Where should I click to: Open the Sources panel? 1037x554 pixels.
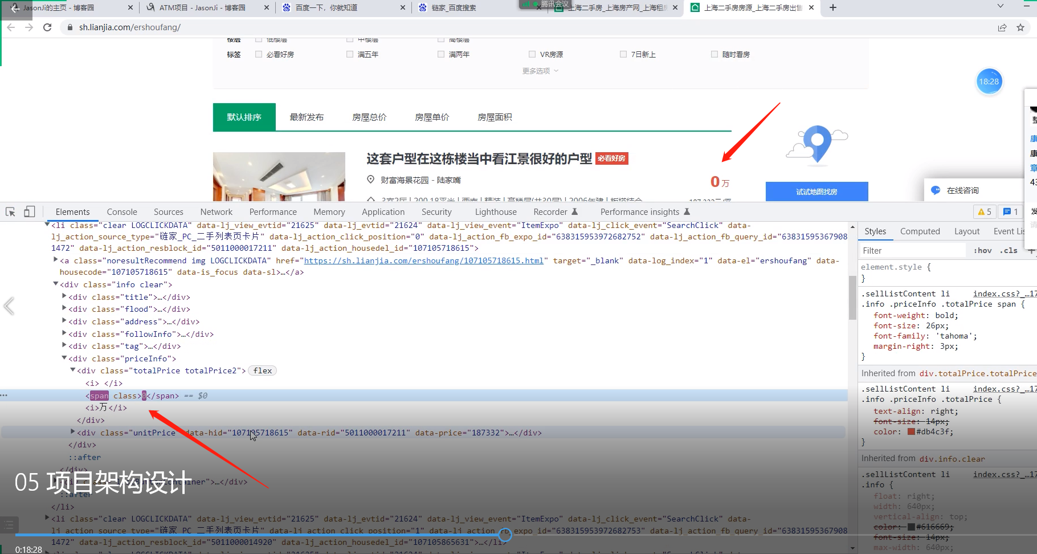(x=169, y=212)
